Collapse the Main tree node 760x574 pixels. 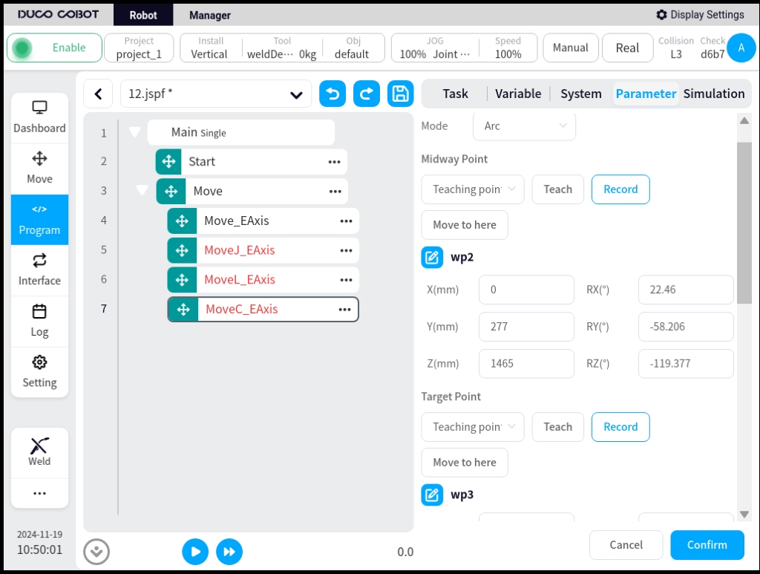click(x=135, y=132)
